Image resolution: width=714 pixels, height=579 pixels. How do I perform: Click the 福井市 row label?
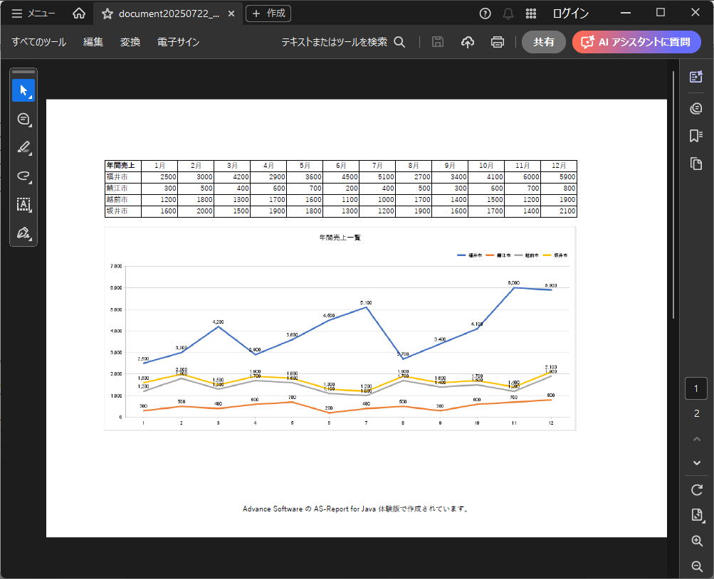123,177
